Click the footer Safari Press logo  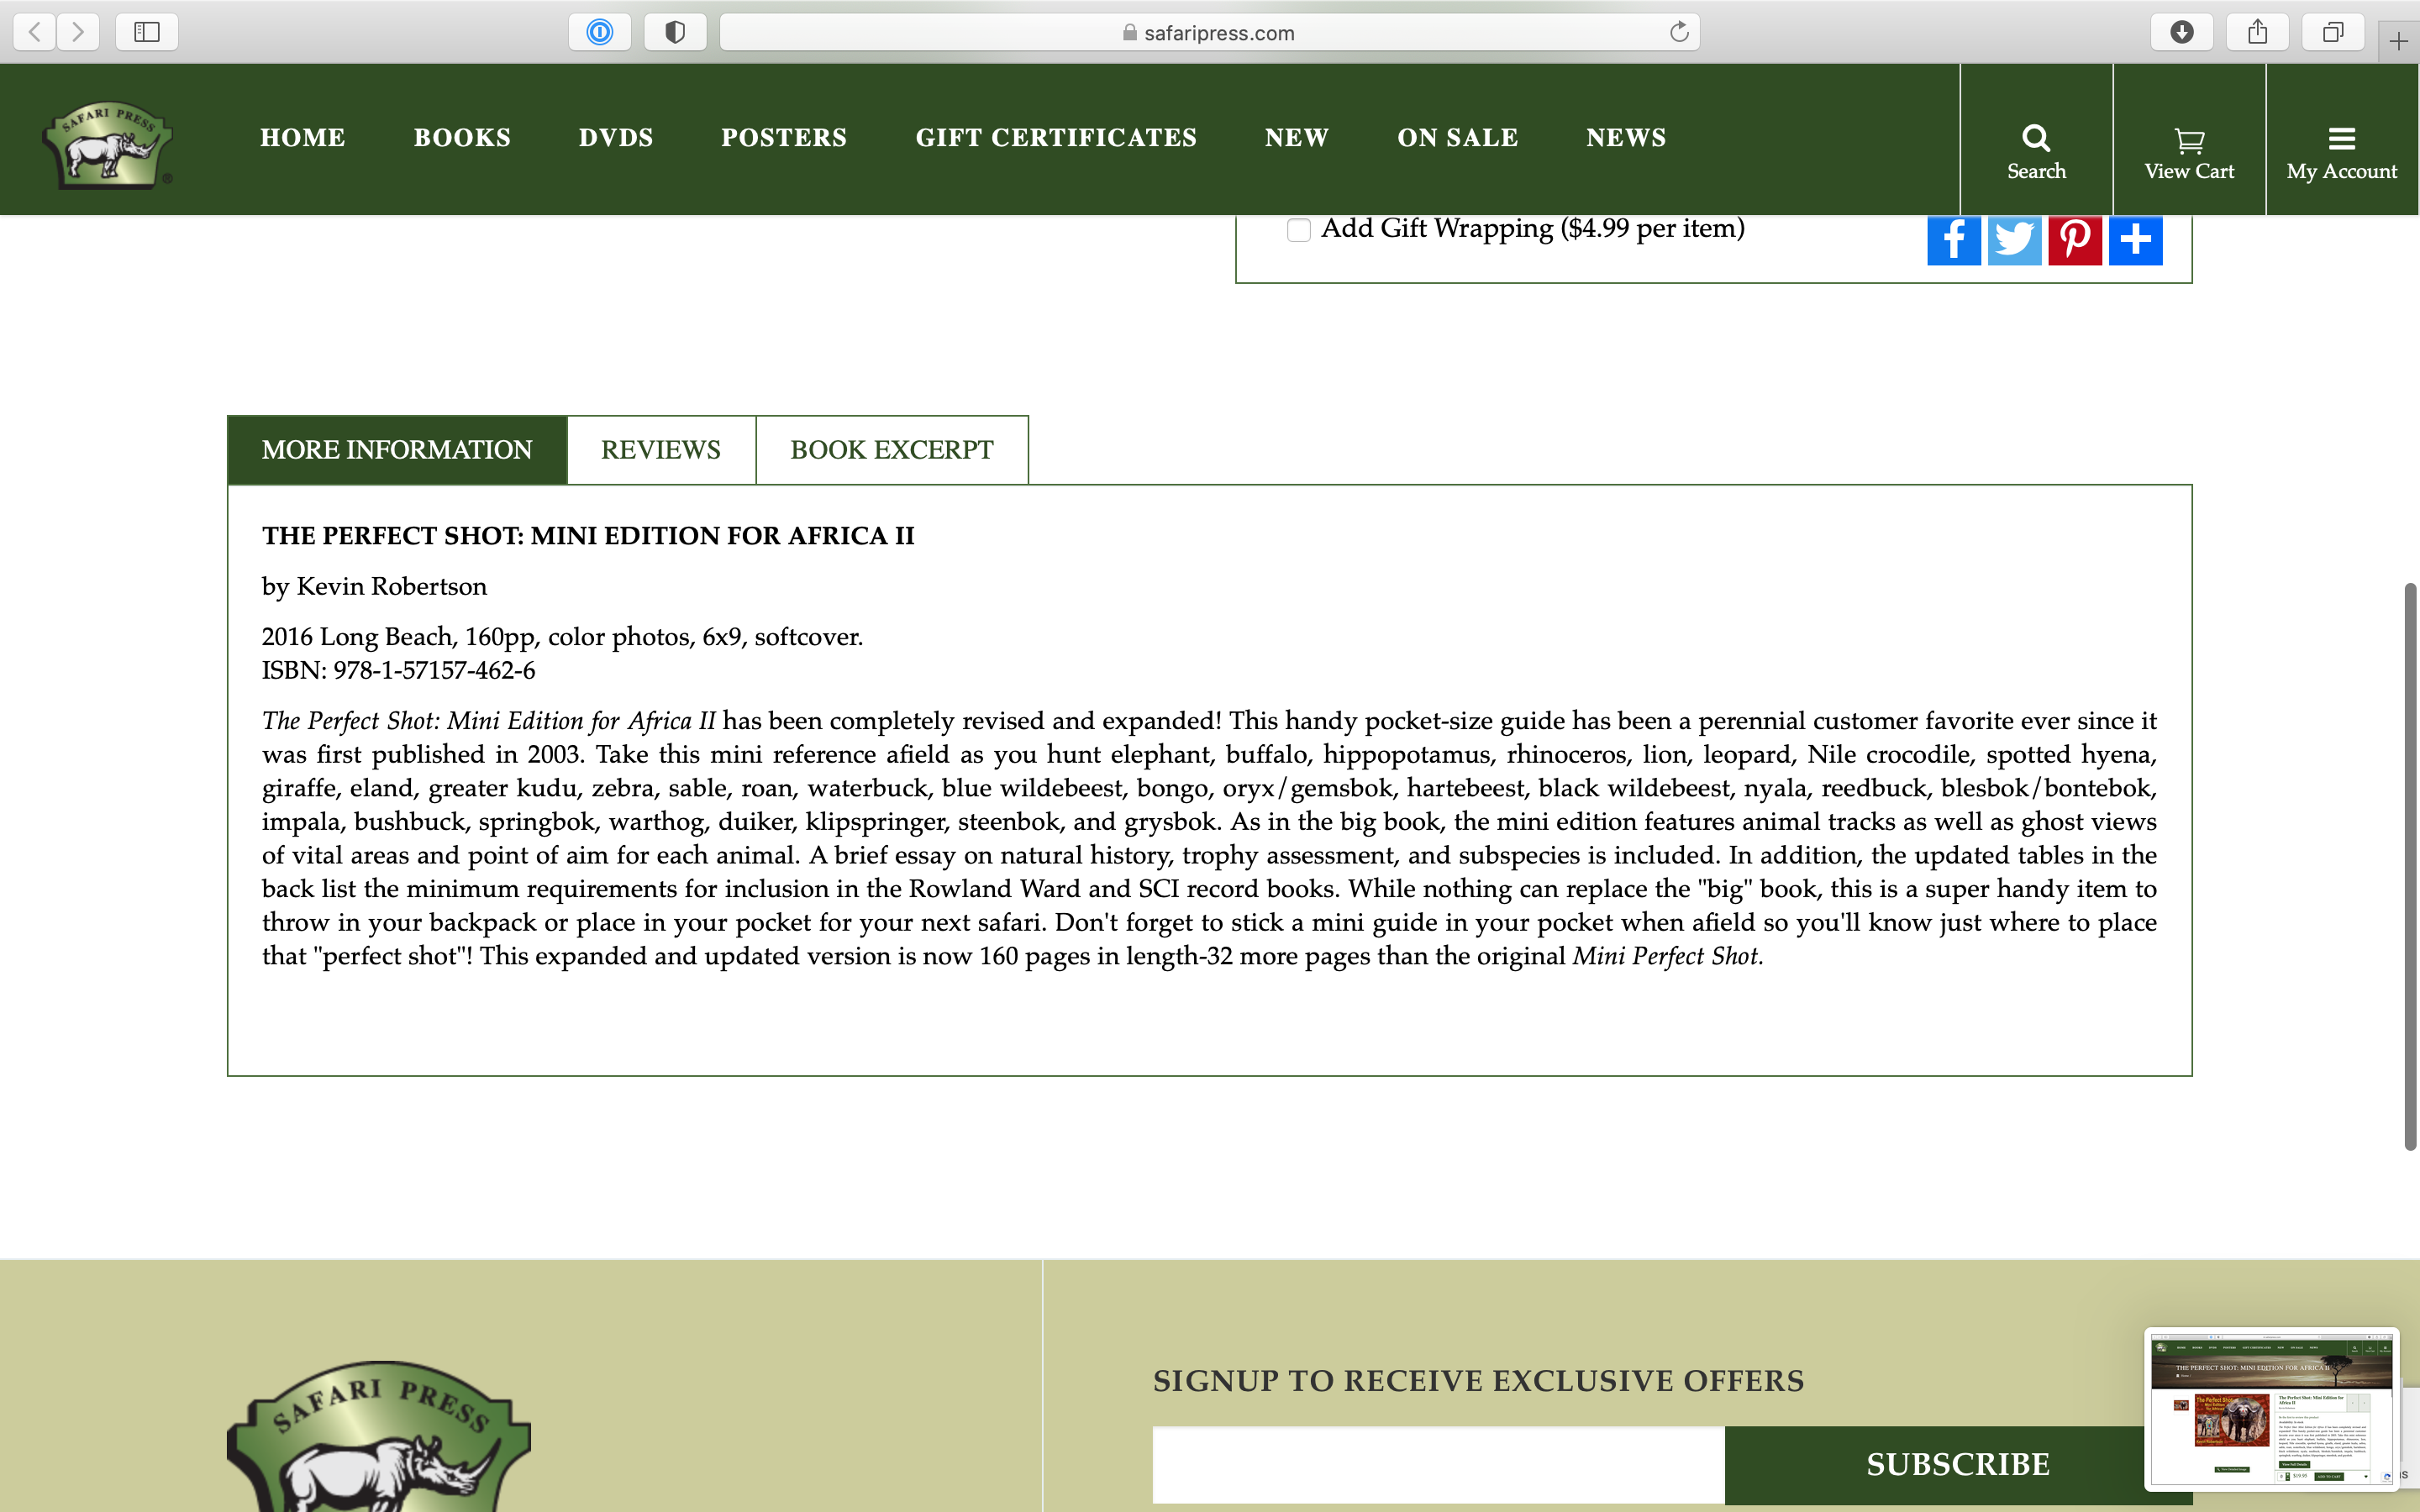[x=379, y=1436]
